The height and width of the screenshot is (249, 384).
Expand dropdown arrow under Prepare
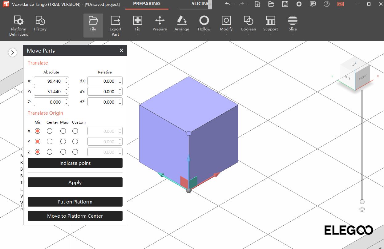pos(160,34)
